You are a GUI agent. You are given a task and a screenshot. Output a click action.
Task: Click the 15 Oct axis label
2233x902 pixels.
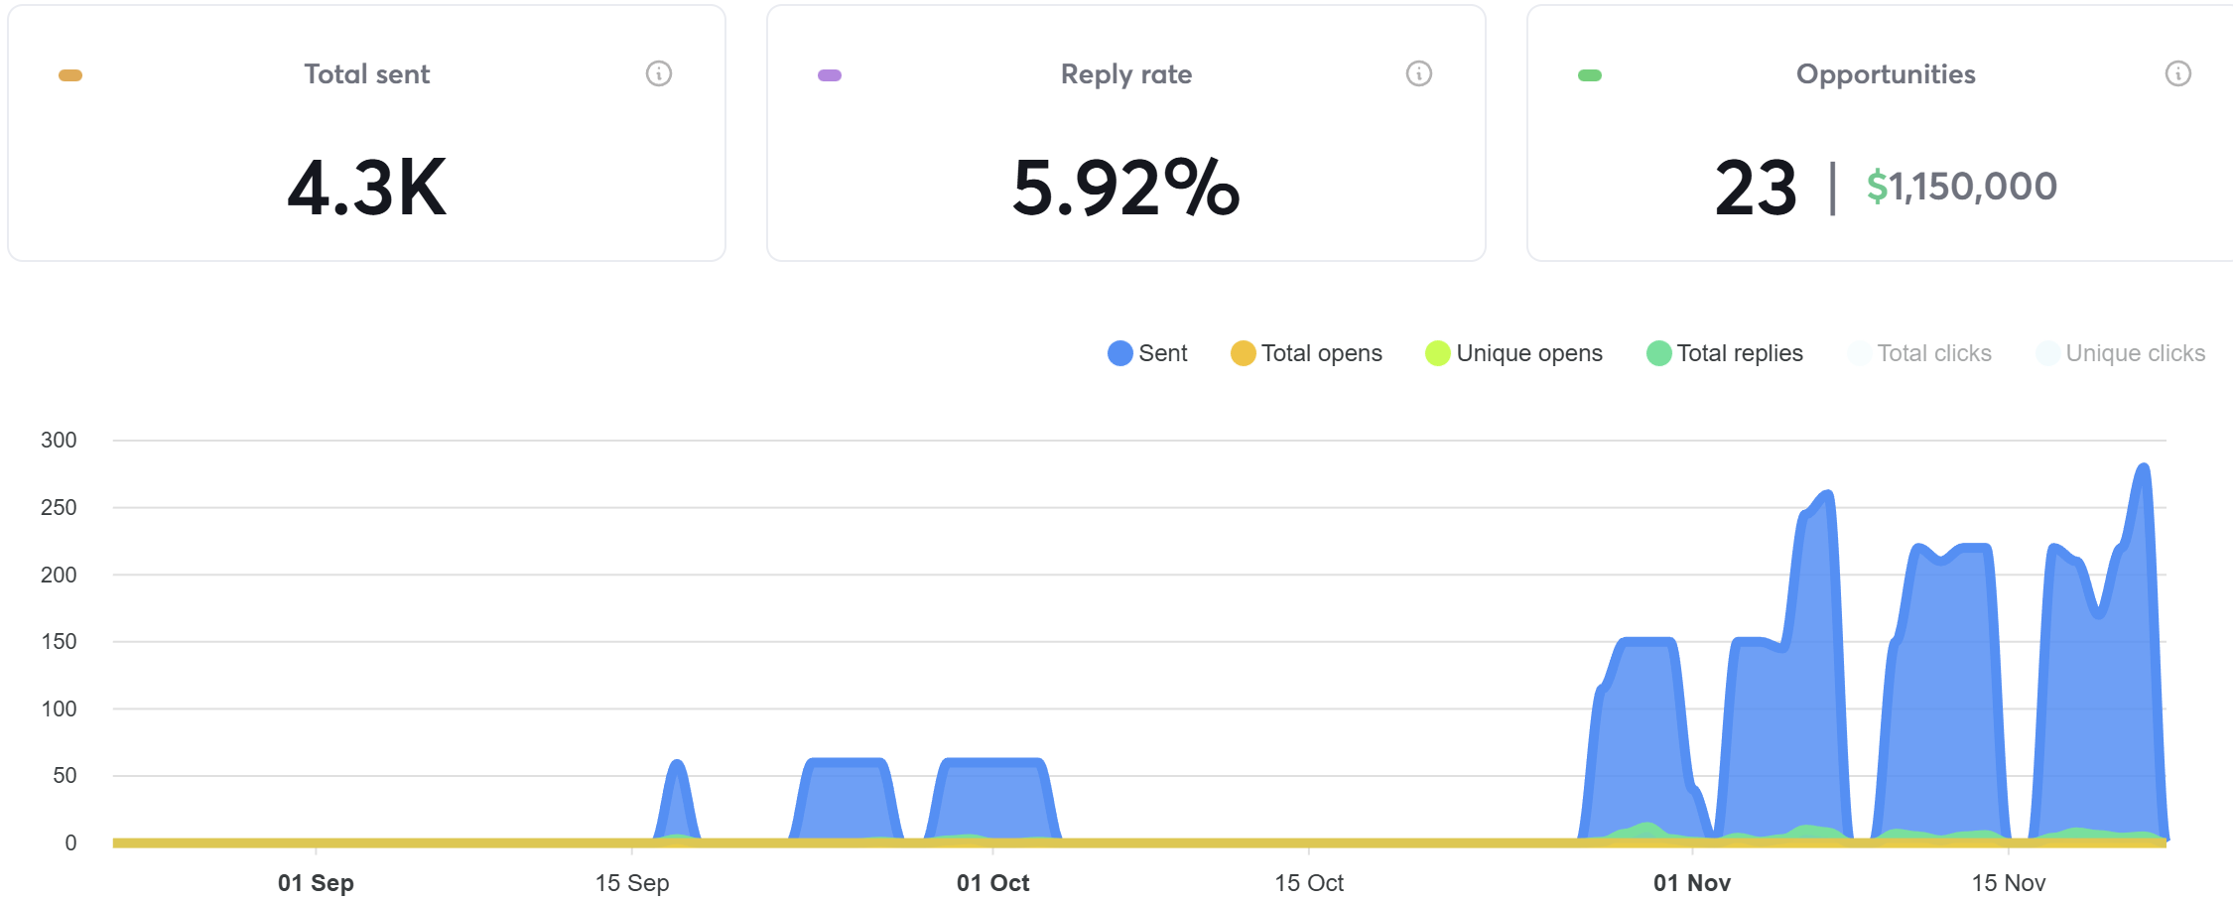click(1309, 883)
